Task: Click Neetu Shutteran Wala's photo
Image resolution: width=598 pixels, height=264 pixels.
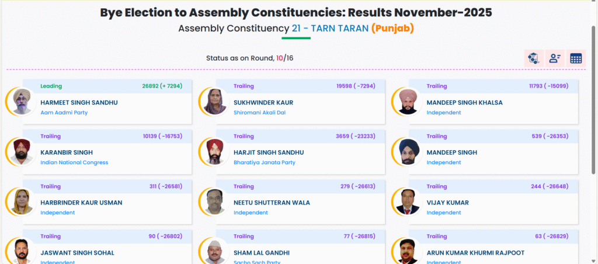Action: point(215,202)
